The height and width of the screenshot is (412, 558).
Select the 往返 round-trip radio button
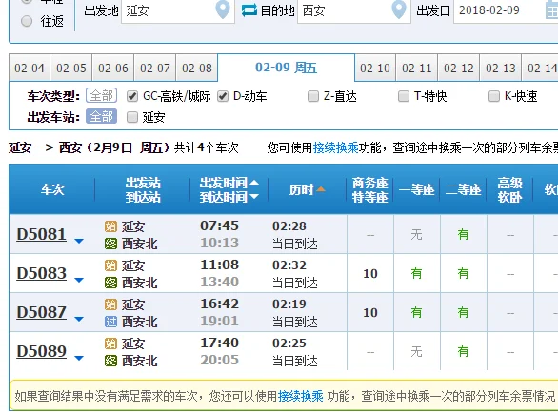(x=27, y=21)
